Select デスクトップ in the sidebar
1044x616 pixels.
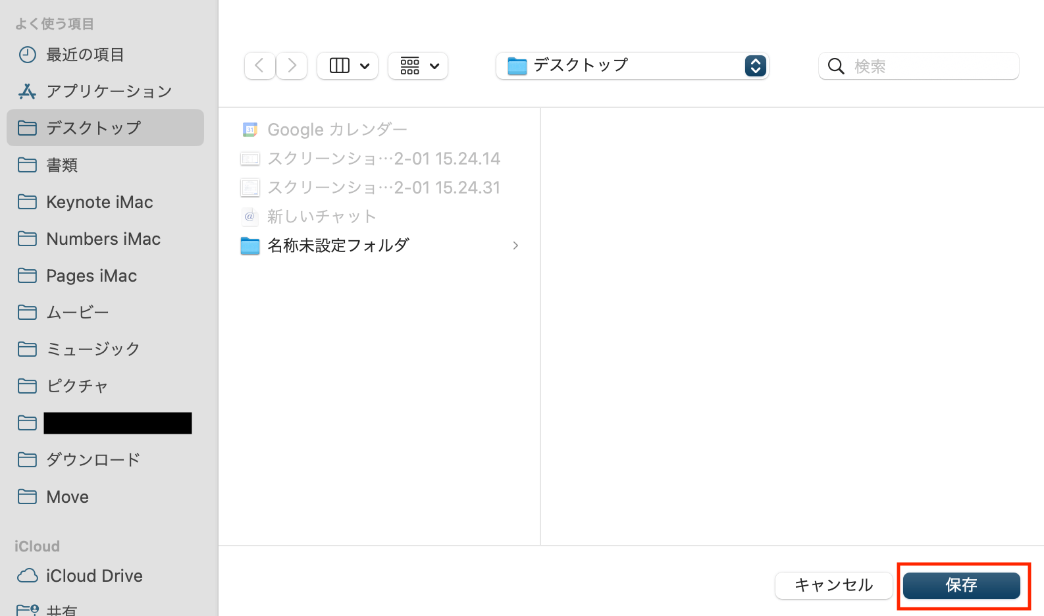(x=105, y=128)
